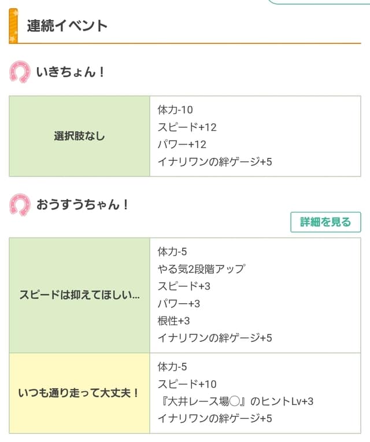Select the 連続イベント section header
The height and width of the screenshot is (442, 370).
[67, 26]
